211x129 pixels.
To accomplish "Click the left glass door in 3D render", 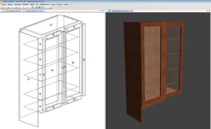I will (153, 63).
